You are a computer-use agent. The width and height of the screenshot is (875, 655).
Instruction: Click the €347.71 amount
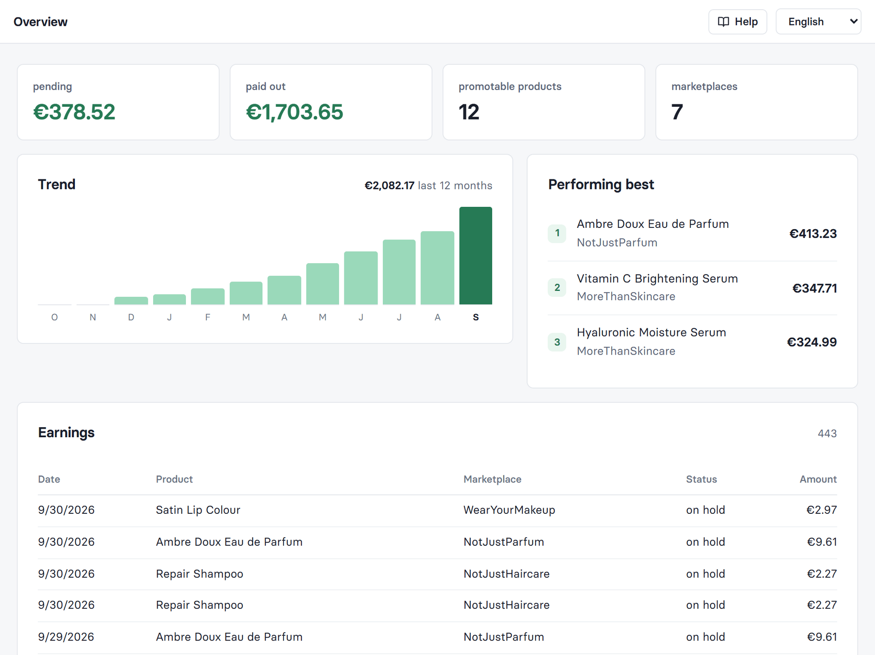tap(815, 288)
